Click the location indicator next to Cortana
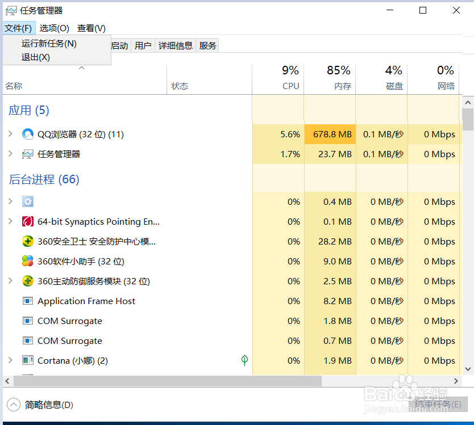This screenshot has height=425, width=474. 244,360
